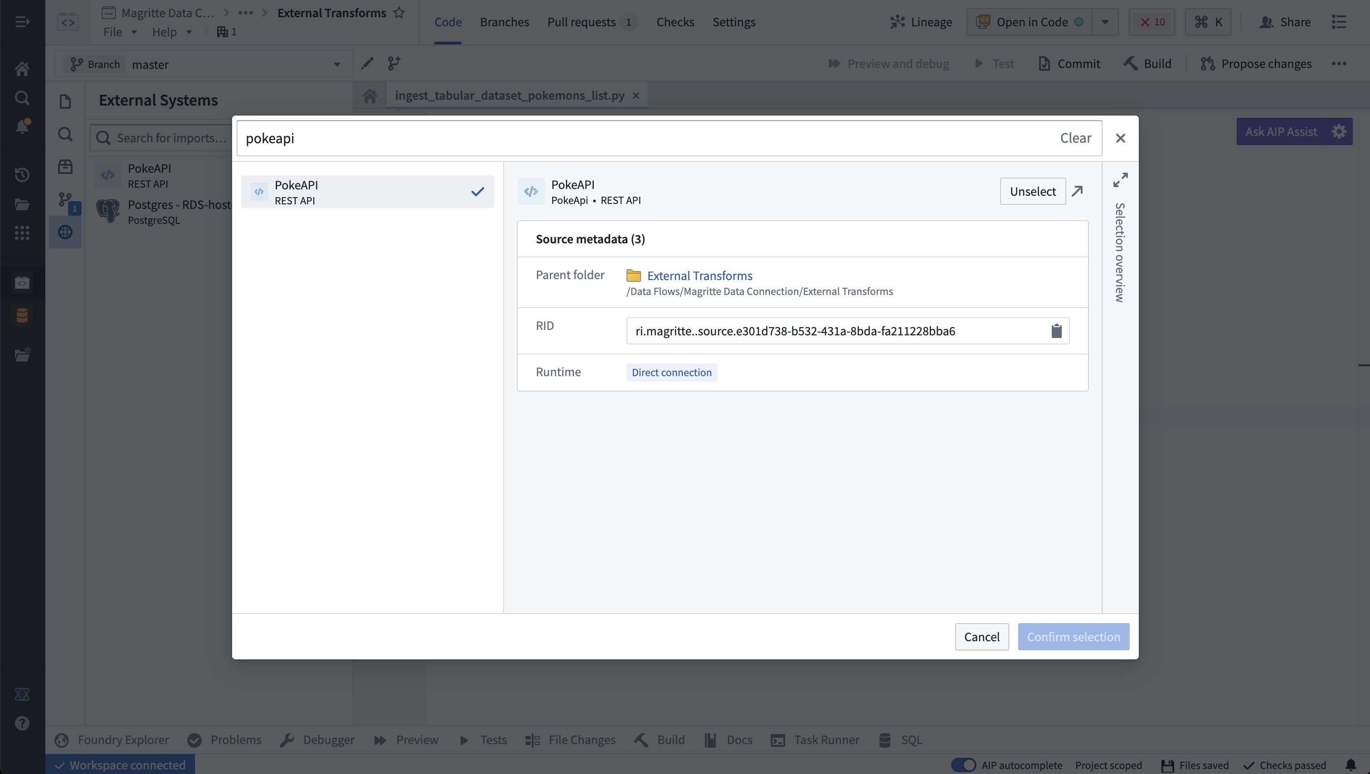Click the errors count badge showing 10

point(1152,22)
